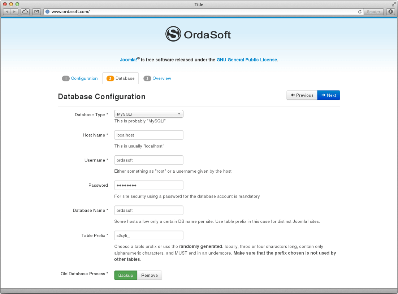Select Backup for Old Database Process

click(x=126, y=275)
